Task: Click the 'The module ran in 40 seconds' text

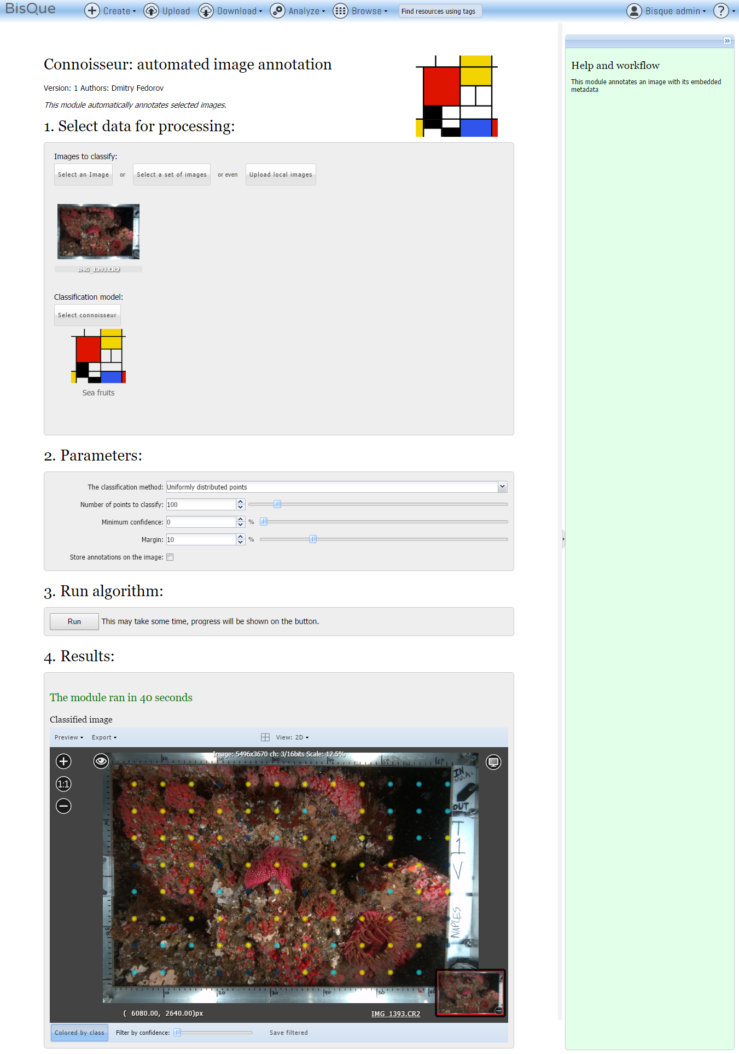Action: pyautogui.click(x=121, y=697)
